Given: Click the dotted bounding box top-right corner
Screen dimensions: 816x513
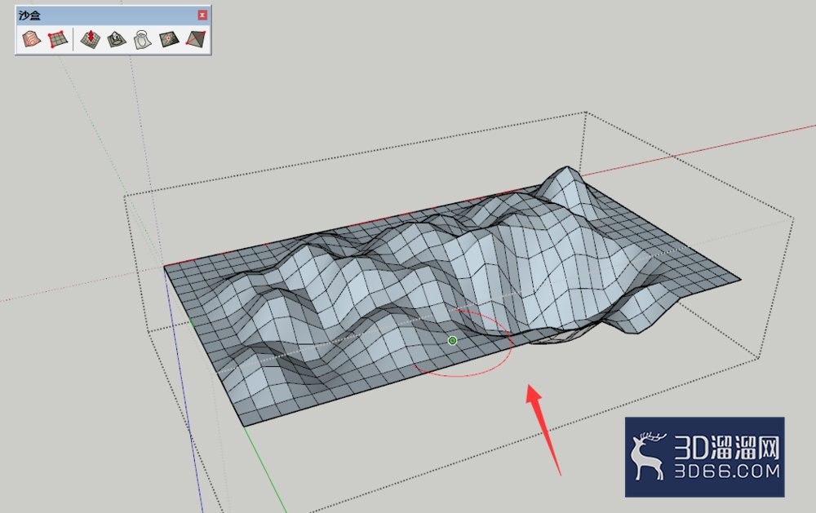Looking at the screenshot, I should (x=585, y=112).
